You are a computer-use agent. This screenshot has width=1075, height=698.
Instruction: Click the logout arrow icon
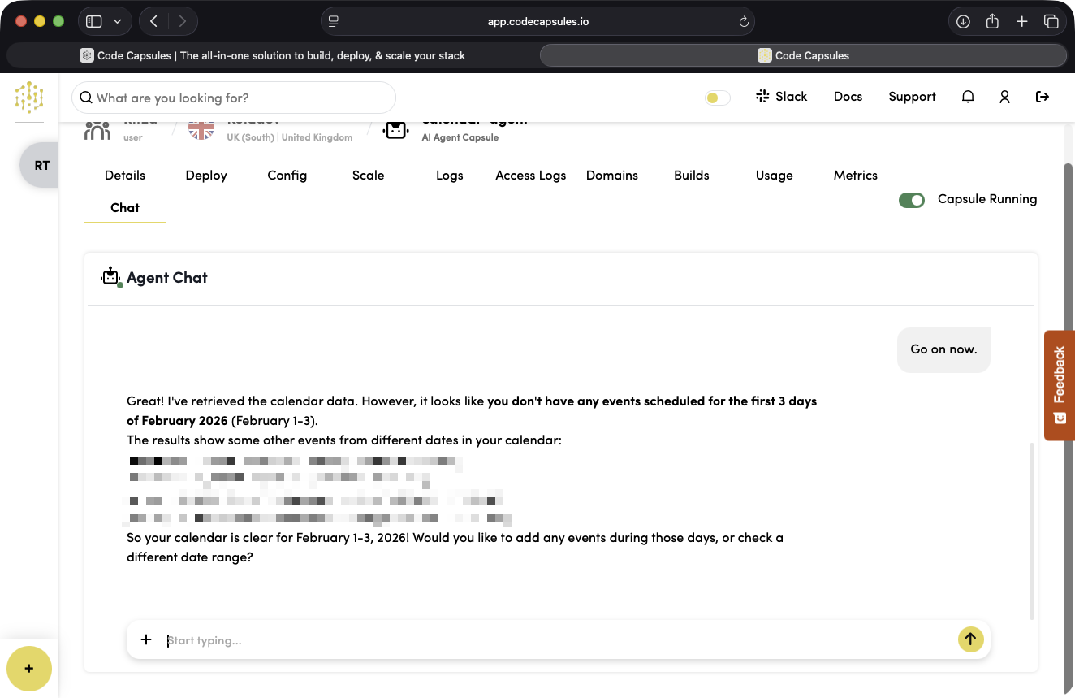(x=1043, y=97)
